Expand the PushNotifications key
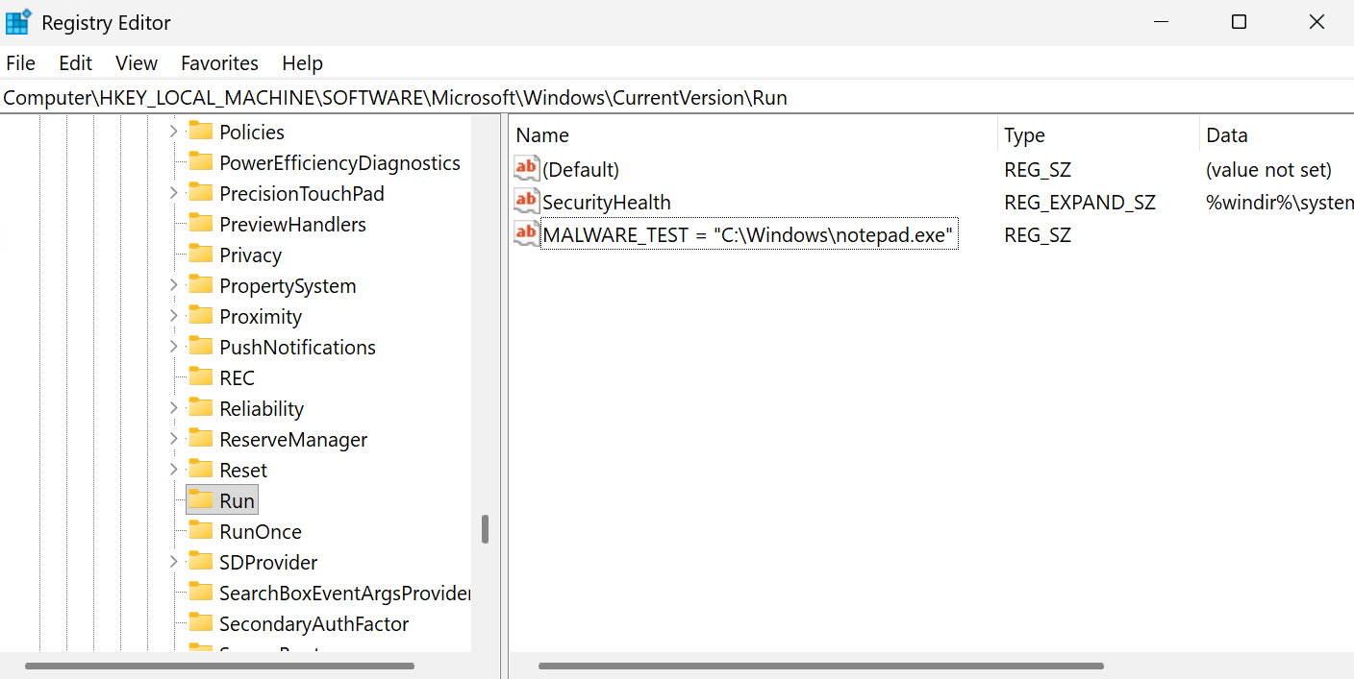Viewport: 1354px width, 679px height. (174, 347)
